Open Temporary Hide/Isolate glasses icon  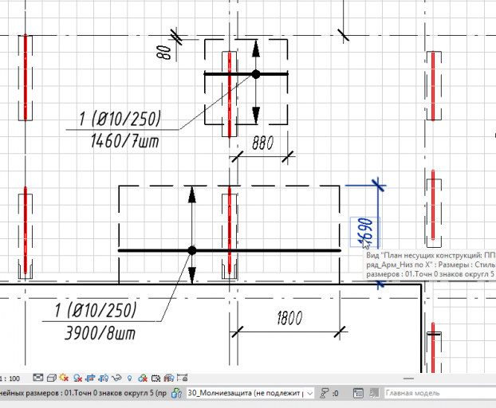(x=116, y=378)
